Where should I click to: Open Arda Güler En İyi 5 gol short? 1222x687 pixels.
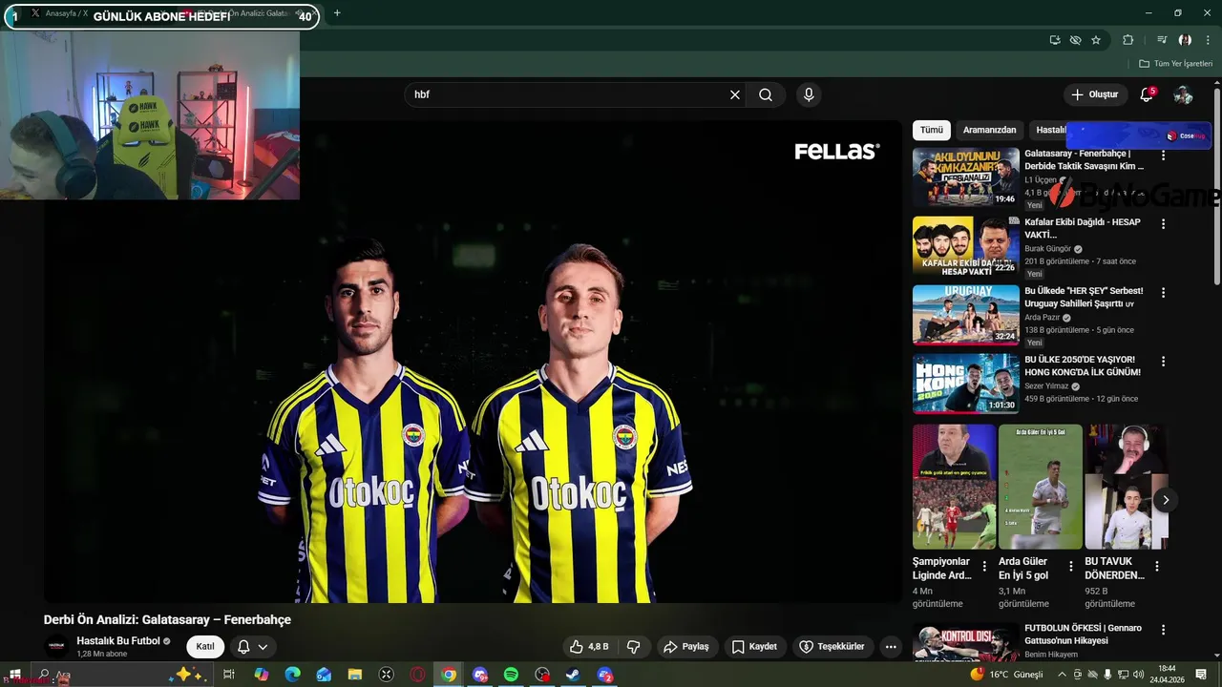(1041, 487)
